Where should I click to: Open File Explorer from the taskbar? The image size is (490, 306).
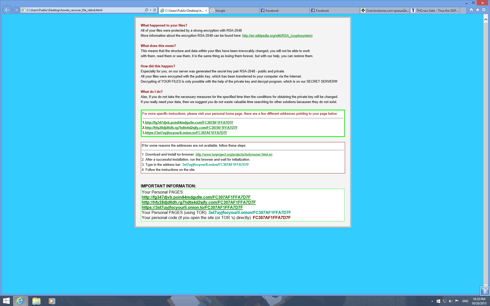(x=36, y=301)
